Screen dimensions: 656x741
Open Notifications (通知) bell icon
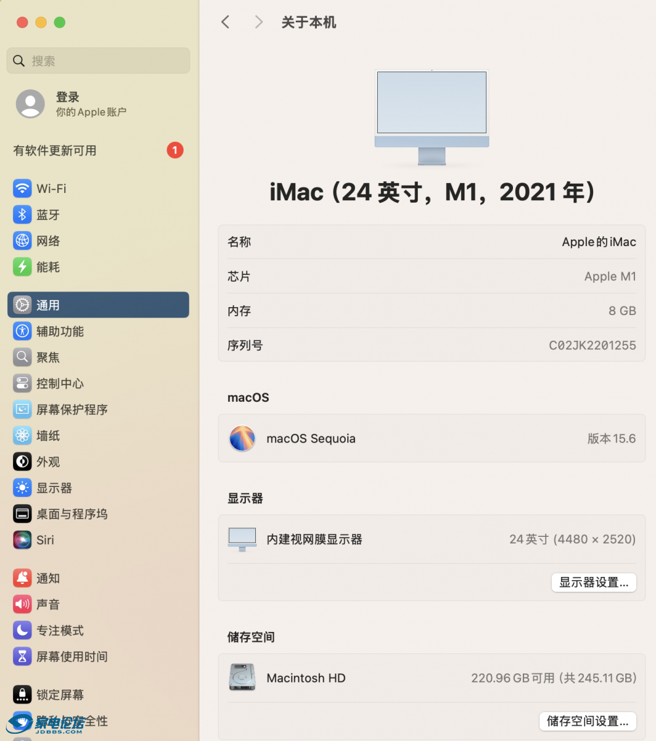(x=22, y=578)
